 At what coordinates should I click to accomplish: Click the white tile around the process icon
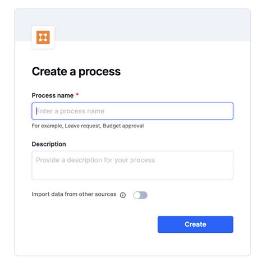pos(43,38)
